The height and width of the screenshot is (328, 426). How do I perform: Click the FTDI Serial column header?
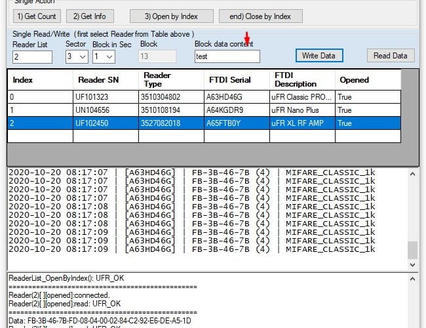(x=237, y=79)
